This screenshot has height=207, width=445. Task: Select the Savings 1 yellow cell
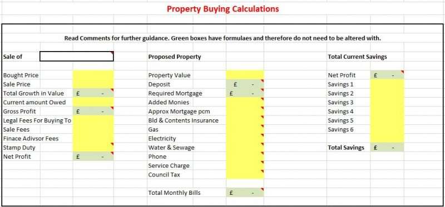tap(387, 84)
